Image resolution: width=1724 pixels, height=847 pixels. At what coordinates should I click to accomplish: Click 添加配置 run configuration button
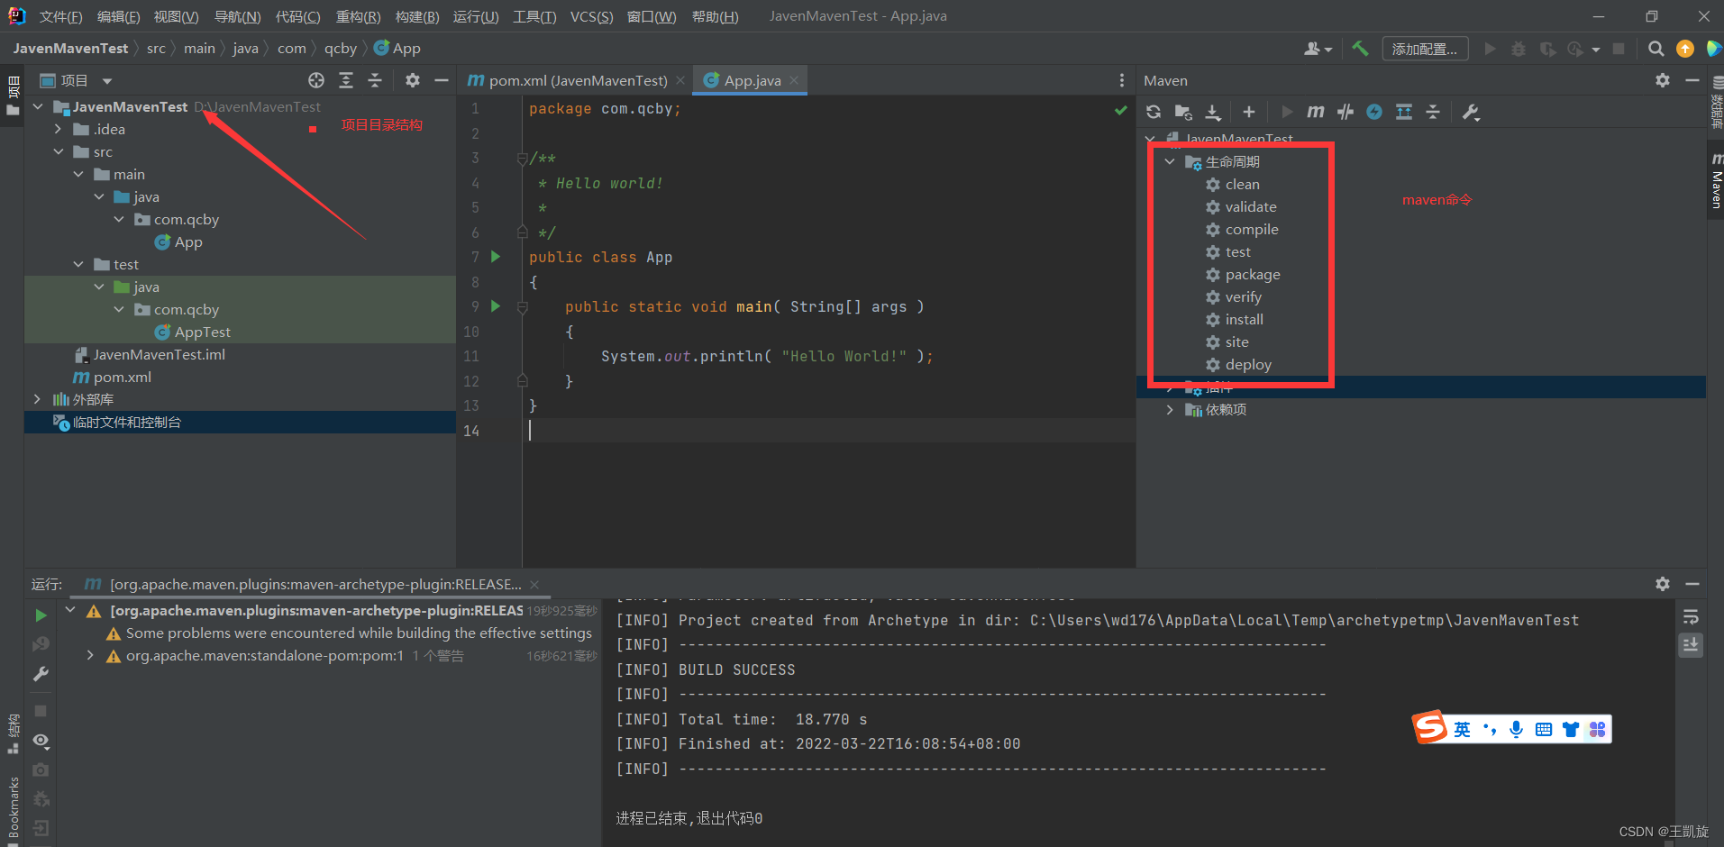point(1425,49)
